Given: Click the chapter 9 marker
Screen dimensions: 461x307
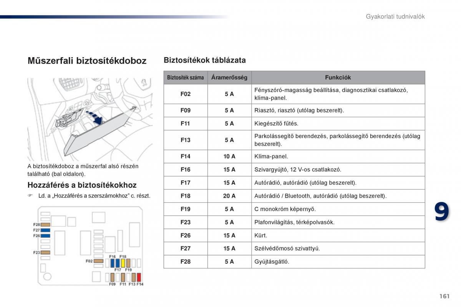Looking at the screenshot, I should click(441, 212).
